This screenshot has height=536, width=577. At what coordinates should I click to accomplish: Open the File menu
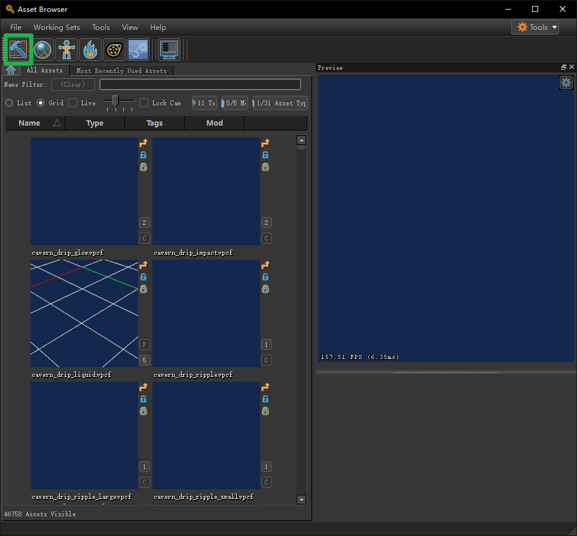[16, 28]
